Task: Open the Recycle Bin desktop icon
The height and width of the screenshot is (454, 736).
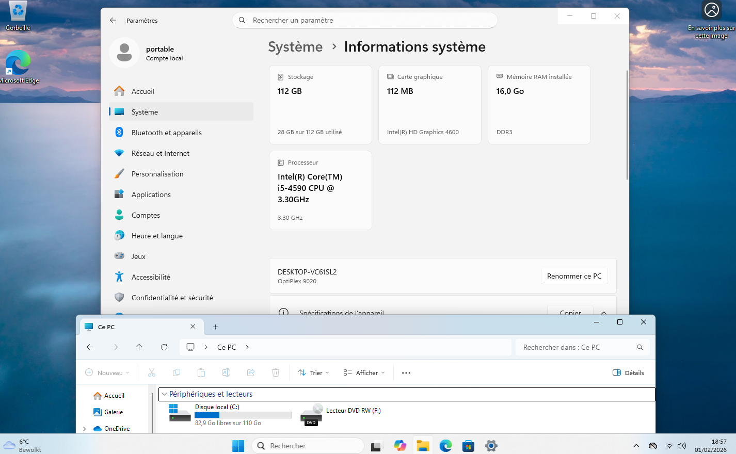Action: [x=18, y=15]
